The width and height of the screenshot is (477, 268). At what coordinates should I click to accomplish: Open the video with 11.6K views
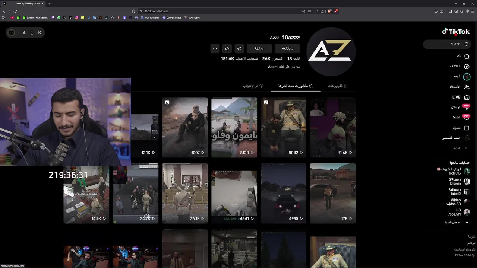coord(333,127)
